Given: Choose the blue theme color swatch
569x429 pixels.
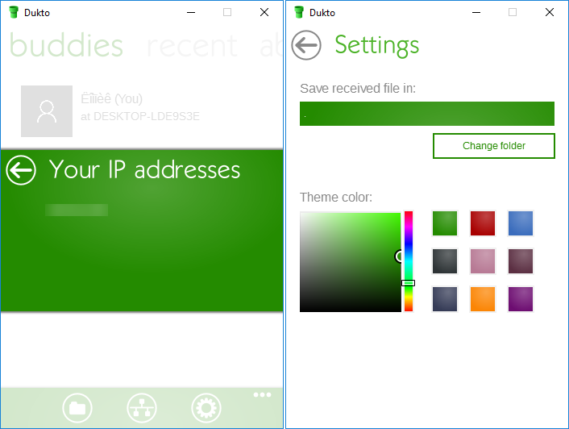Looking at the screenshot, I should pyautogui.click(x=521, y=223).
